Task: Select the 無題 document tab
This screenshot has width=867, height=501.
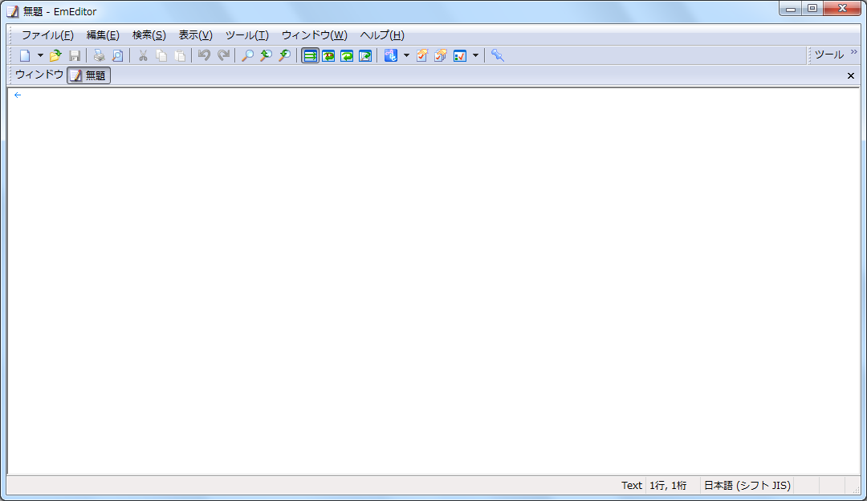Action: coord(88,75)
